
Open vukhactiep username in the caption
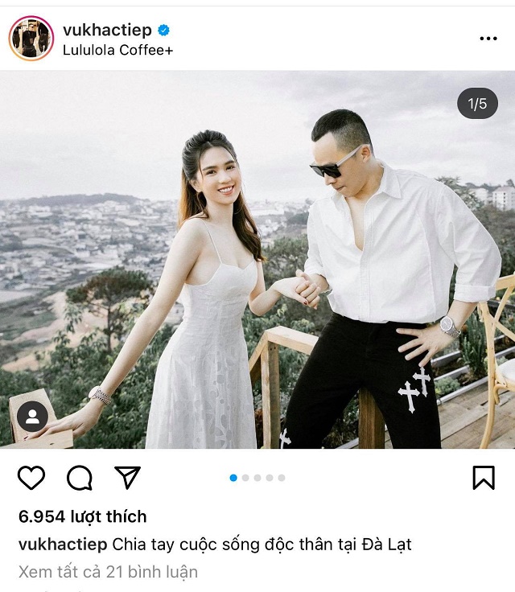click(63, 545)
